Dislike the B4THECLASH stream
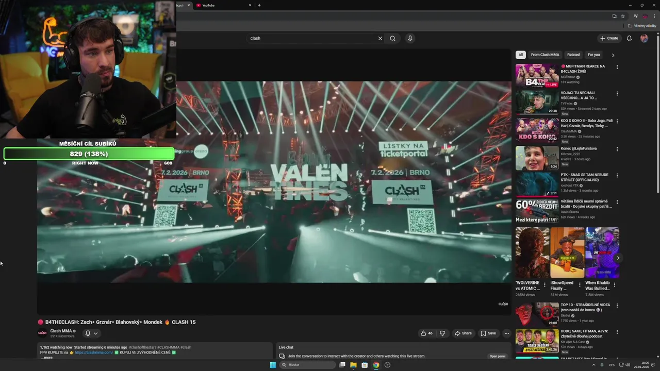The height and width of the screenshot is (371, 660). pos(442,333)
